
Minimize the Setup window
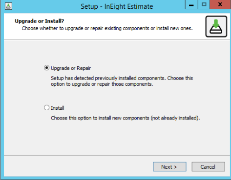[x=191, y=4]
